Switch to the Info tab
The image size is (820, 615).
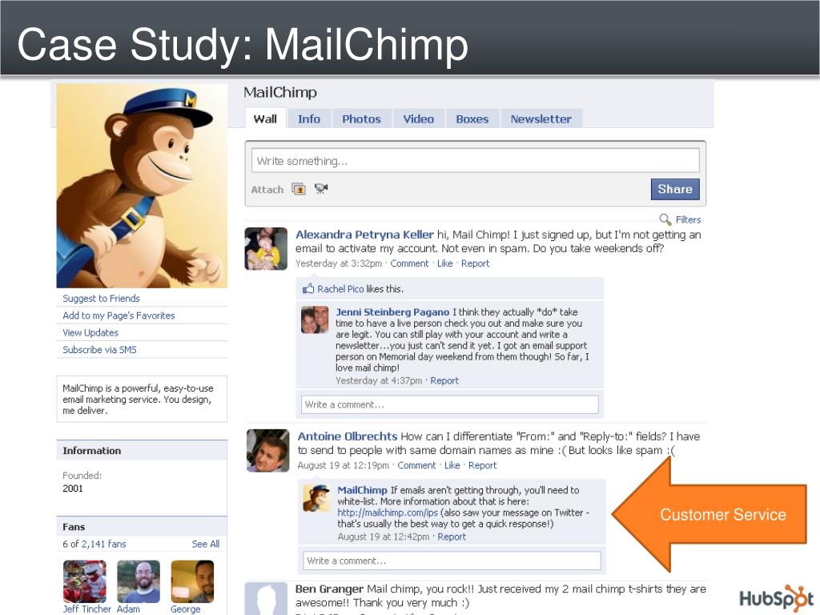point(309,119)
